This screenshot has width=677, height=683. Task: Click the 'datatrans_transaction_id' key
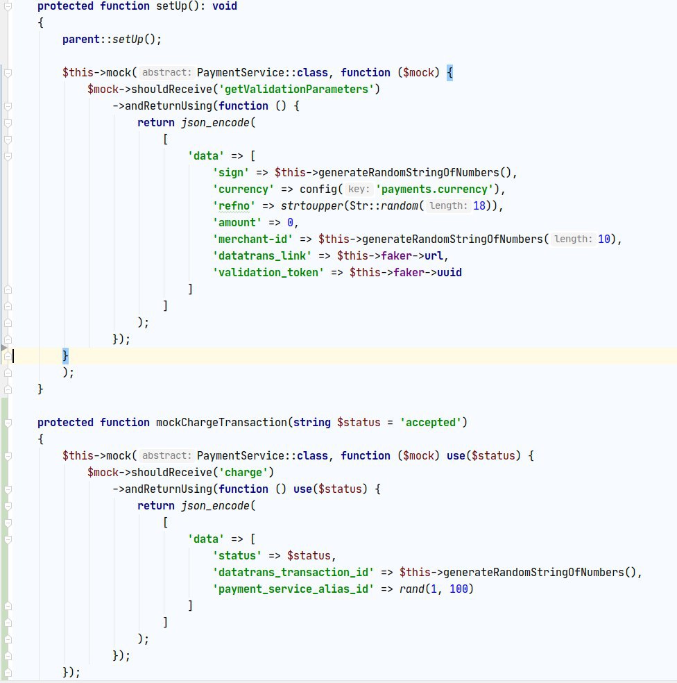[293, 573]
